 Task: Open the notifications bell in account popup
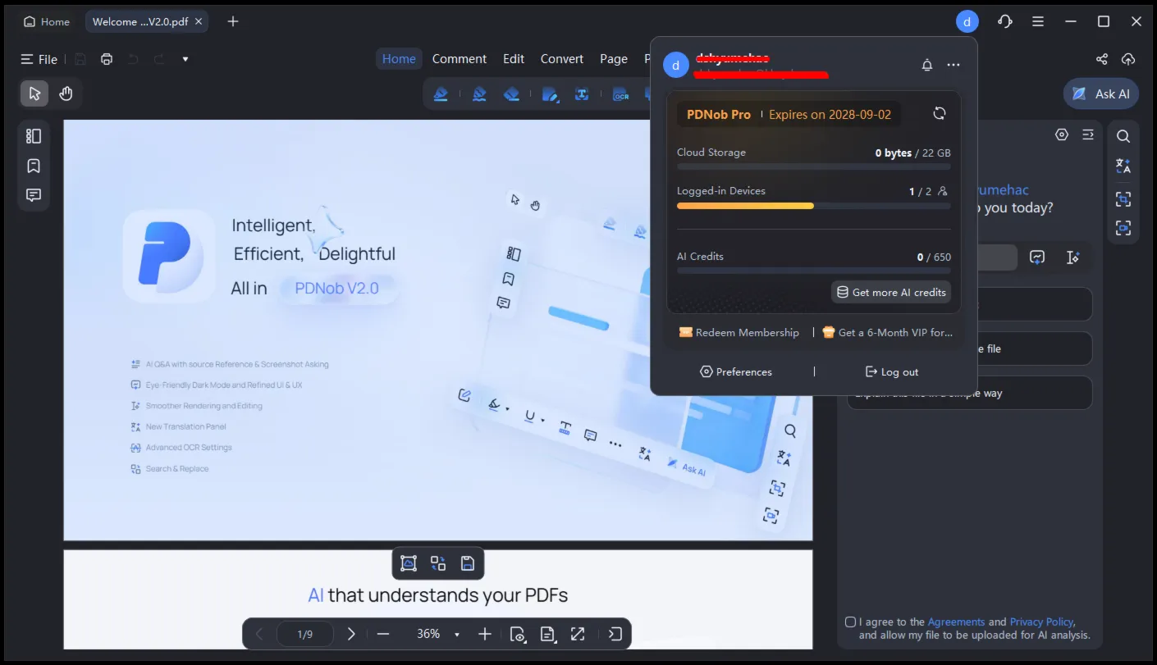(x=927, y=65)
